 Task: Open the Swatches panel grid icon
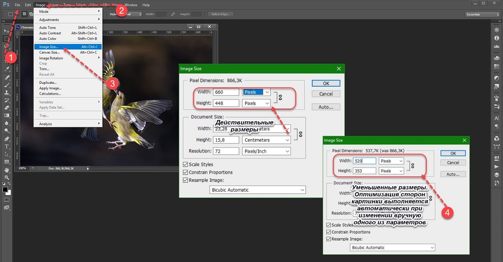(x=497, y=66)
